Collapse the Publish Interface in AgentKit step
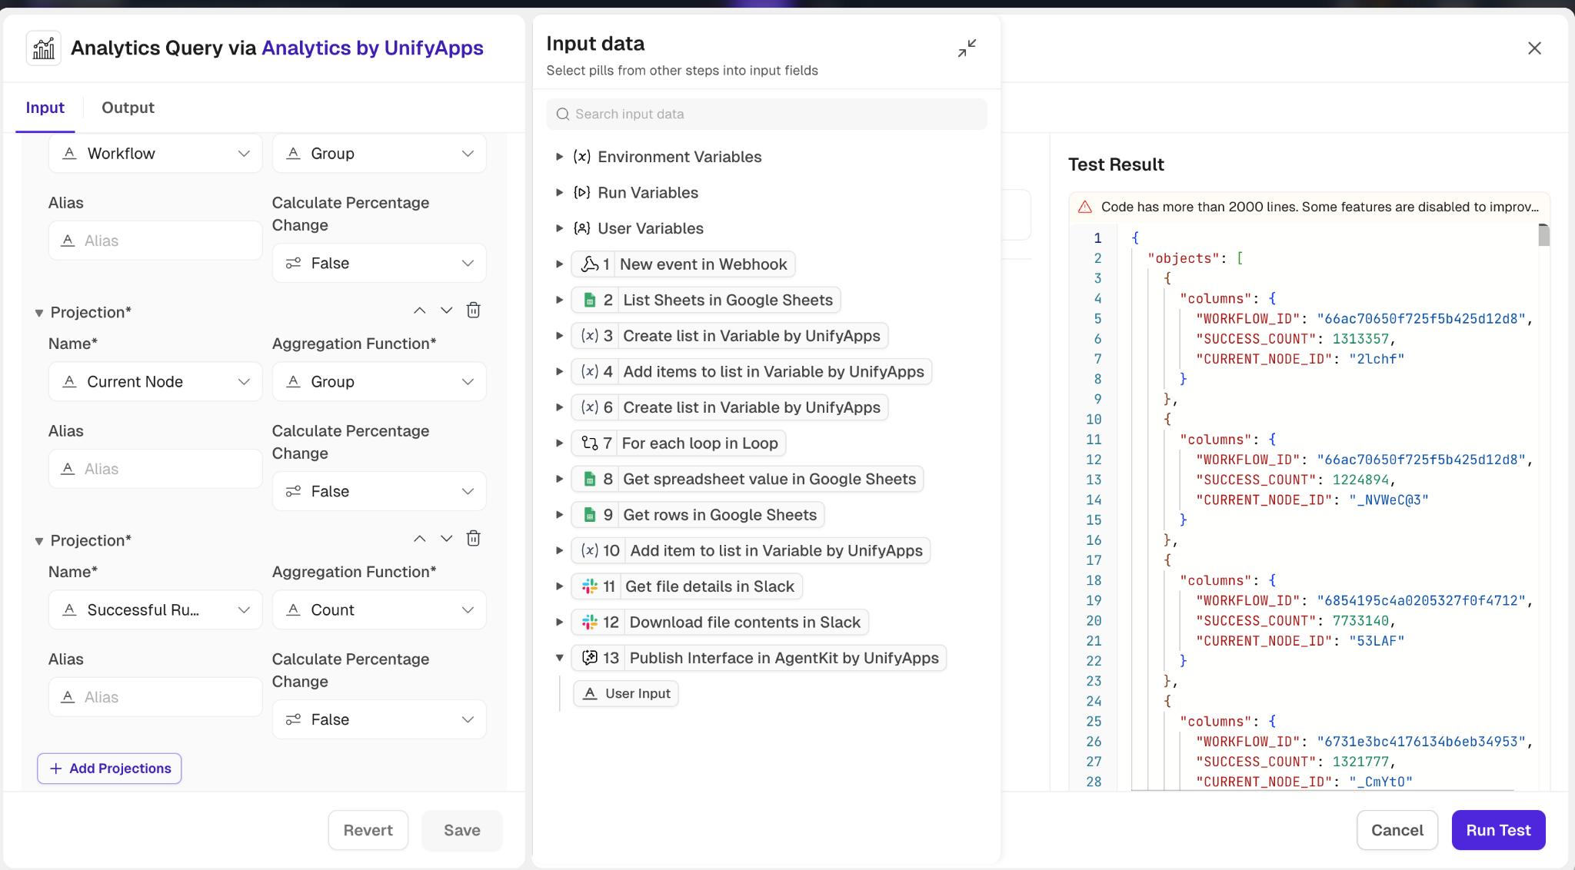Image resolution: width=1575 pixels, height=870 pixels. pos(560,658)
